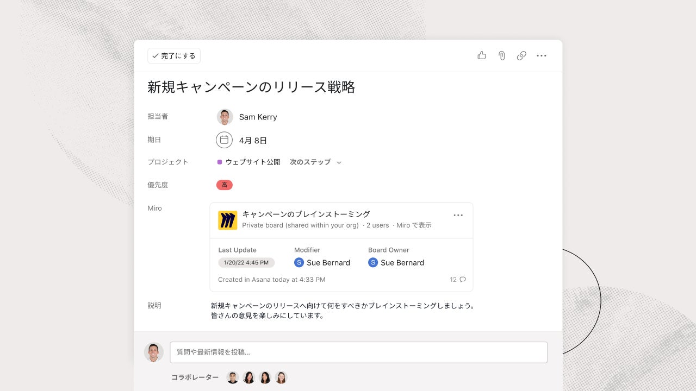
Task: Click the 質問や最新情報を投稿 comment field
Action: (359, 352)
